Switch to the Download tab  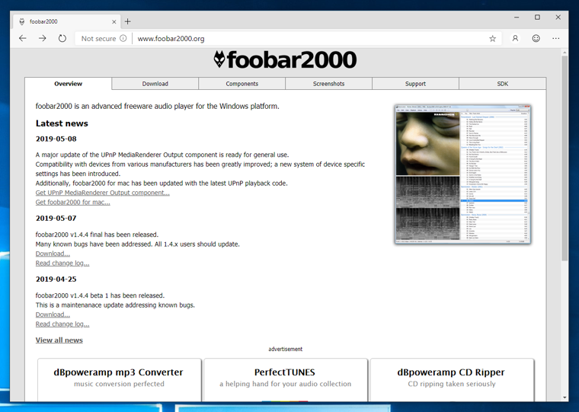(155, 84)
